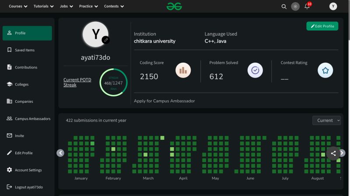Screen dimensions: 350x196
Task: Click the Contest Rating star icon
Action: coord(325,70)
